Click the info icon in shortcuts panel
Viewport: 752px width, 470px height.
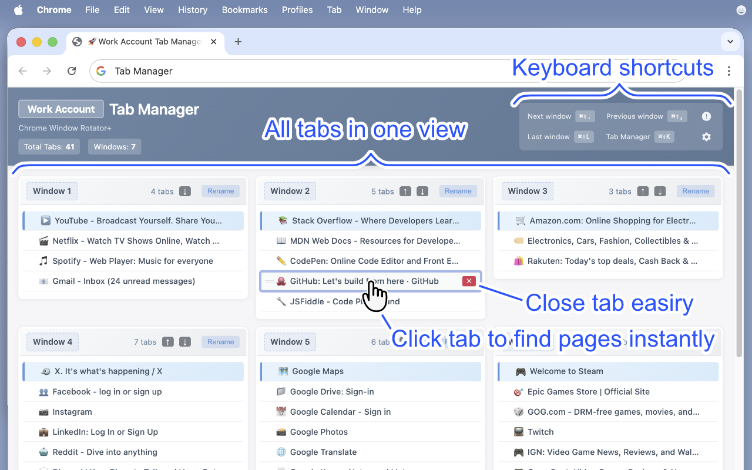pyautogui.click(x=706, y=116)
